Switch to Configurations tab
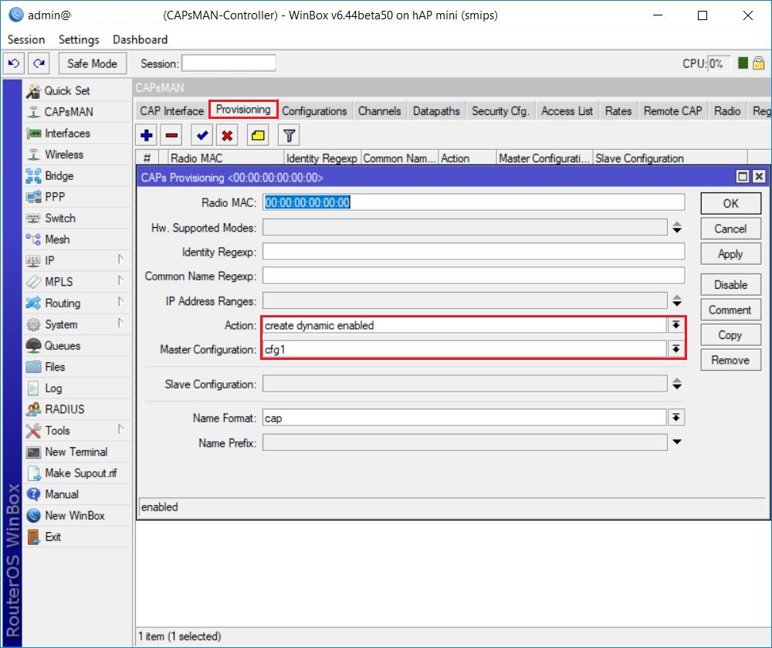Image resolution: width=772 pixels, height=648 pixels. (314, 110)
